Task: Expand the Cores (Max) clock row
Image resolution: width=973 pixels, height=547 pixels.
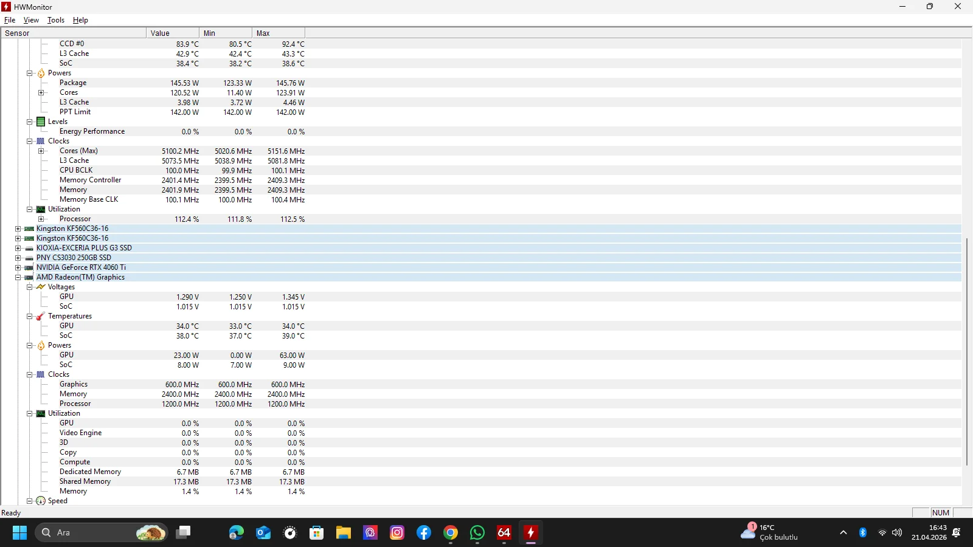Action: click(41, 151)
